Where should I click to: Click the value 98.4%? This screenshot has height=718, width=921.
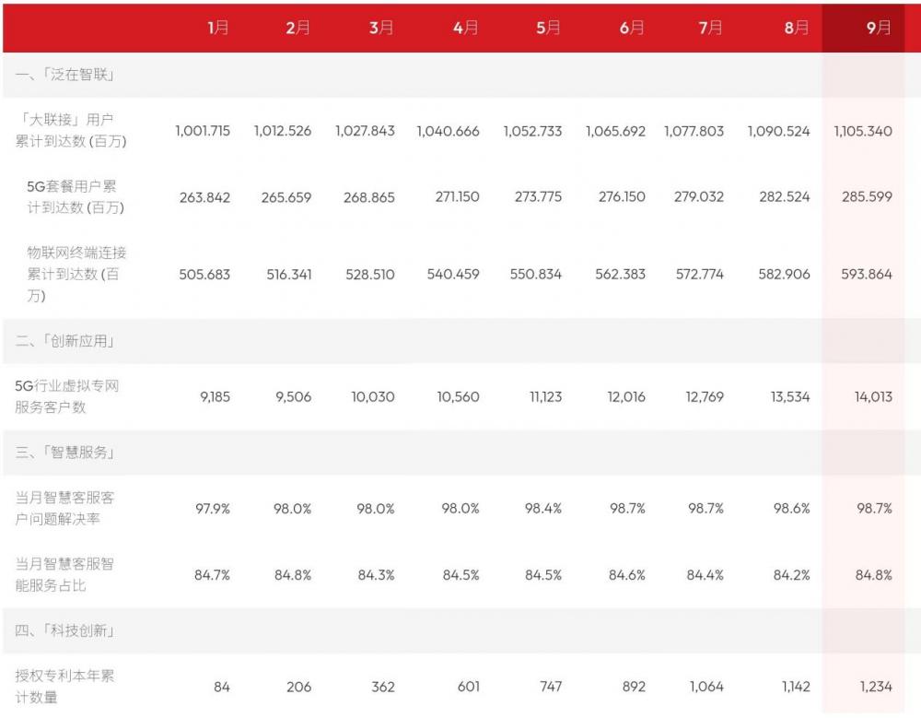pyautogui.click(x=543, y=509)
